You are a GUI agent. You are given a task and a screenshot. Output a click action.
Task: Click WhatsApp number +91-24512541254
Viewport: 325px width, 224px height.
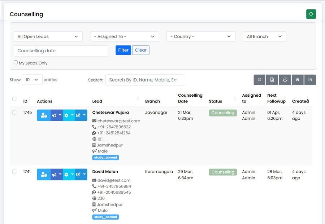(x=114, y=133)
